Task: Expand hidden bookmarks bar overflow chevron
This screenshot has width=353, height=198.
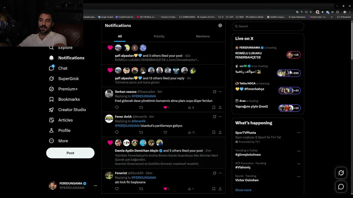Action: [x=331, y=17]
